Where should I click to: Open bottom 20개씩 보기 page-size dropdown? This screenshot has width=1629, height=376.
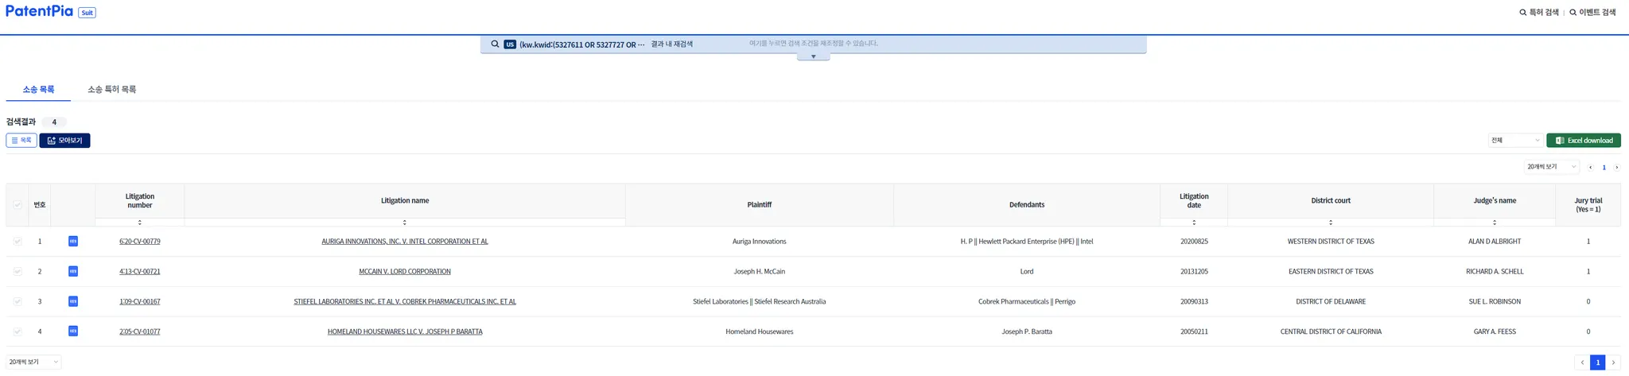[x=33, y=362]
